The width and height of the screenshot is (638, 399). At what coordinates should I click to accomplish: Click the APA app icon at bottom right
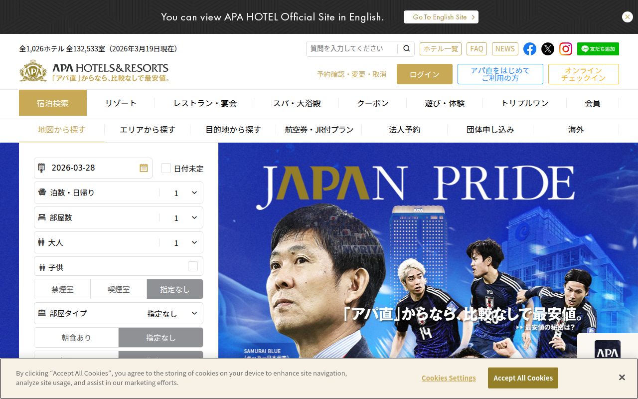tap(608, 349)
